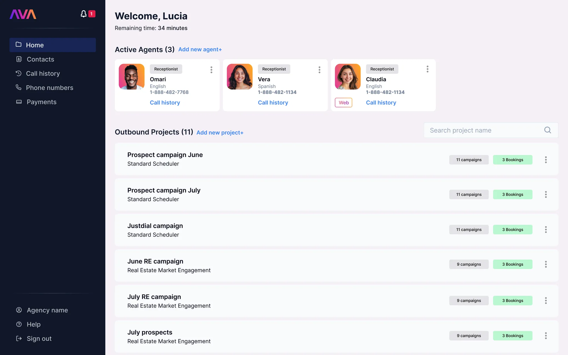
Task: Click 3 Bookings badge for June RE campaign
Action: [513, 264]
